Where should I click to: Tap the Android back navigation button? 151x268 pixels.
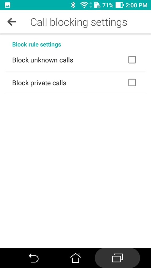[34, 258]
